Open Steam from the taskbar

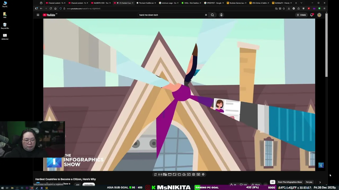pos(37,188)
